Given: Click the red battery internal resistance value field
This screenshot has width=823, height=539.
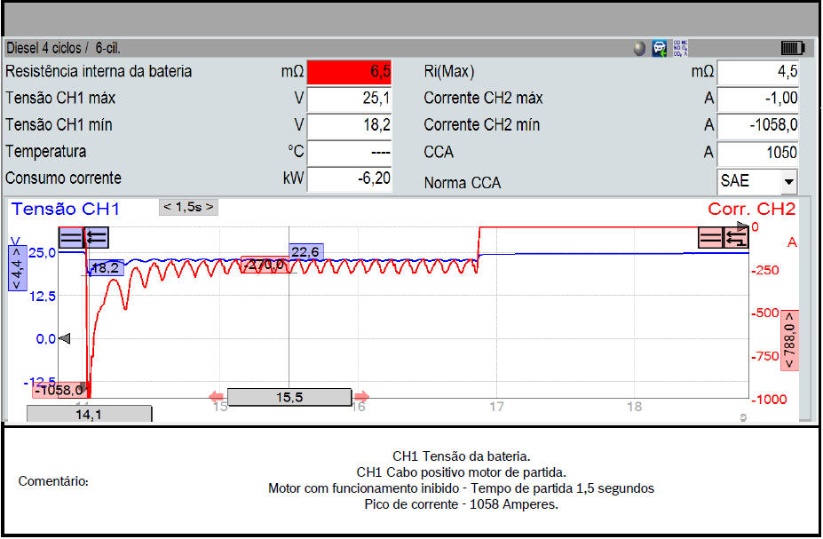Looking at the screenshot, I should click(349, 72).
